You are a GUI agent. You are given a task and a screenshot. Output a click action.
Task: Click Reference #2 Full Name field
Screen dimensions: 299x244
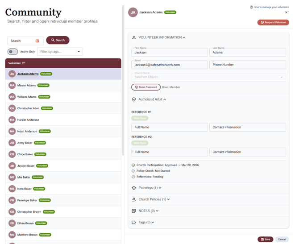coord(169,152)
